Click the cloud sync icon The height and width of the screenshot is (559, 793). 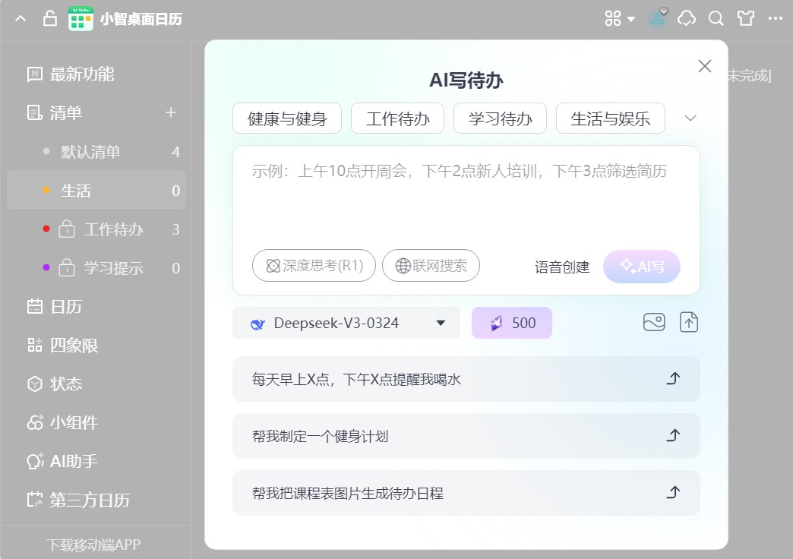[686, 18]
